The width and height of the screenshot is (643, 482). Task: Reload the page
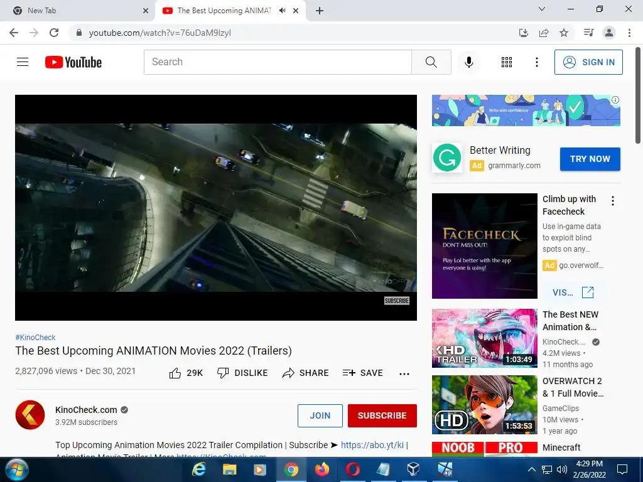coord(54,33)
